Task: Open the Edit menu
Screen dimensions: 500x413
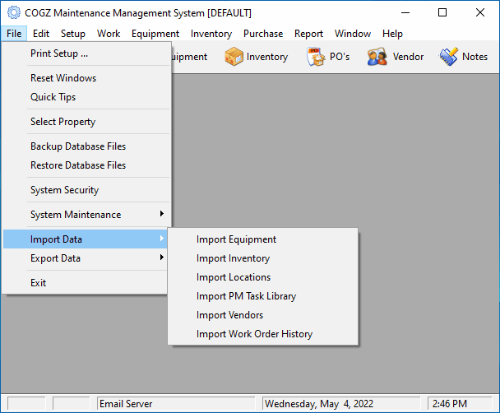Action: click(41, 34)
